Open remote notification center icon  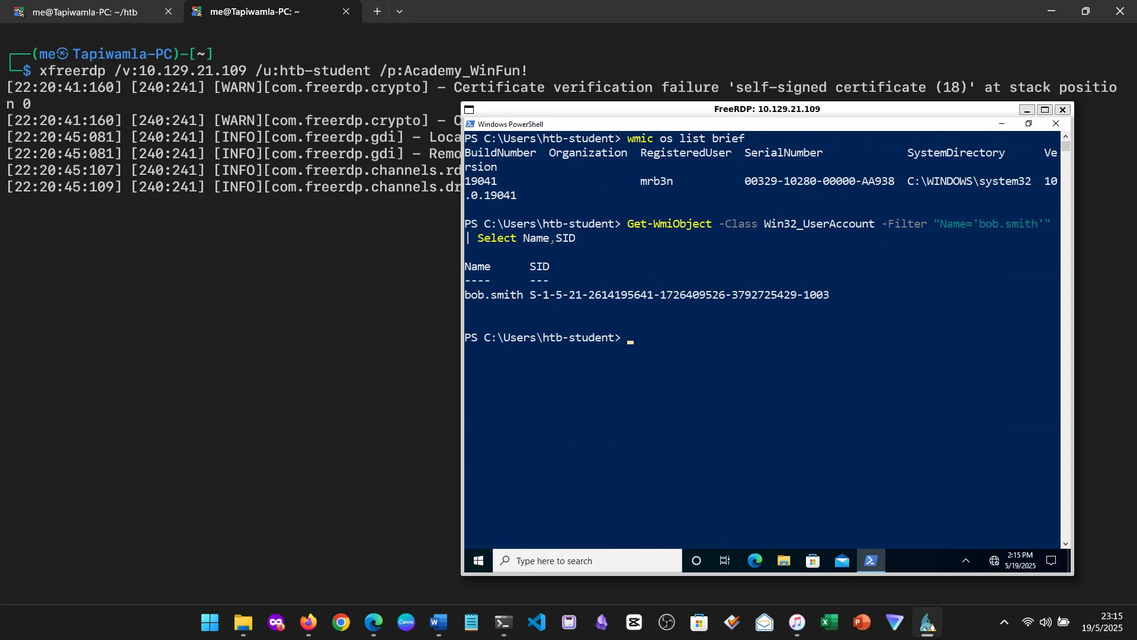coord(1051,561)
